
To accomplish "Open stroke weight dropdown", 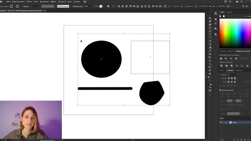I will click(39, 6).
